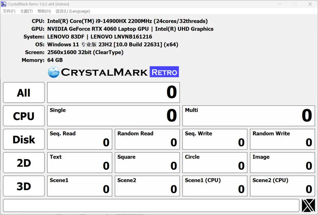The width and height of the screenshot is (318, 215).
Task: Click the CrystalMark globe logo icon
Action: click(x=54, y=72)
